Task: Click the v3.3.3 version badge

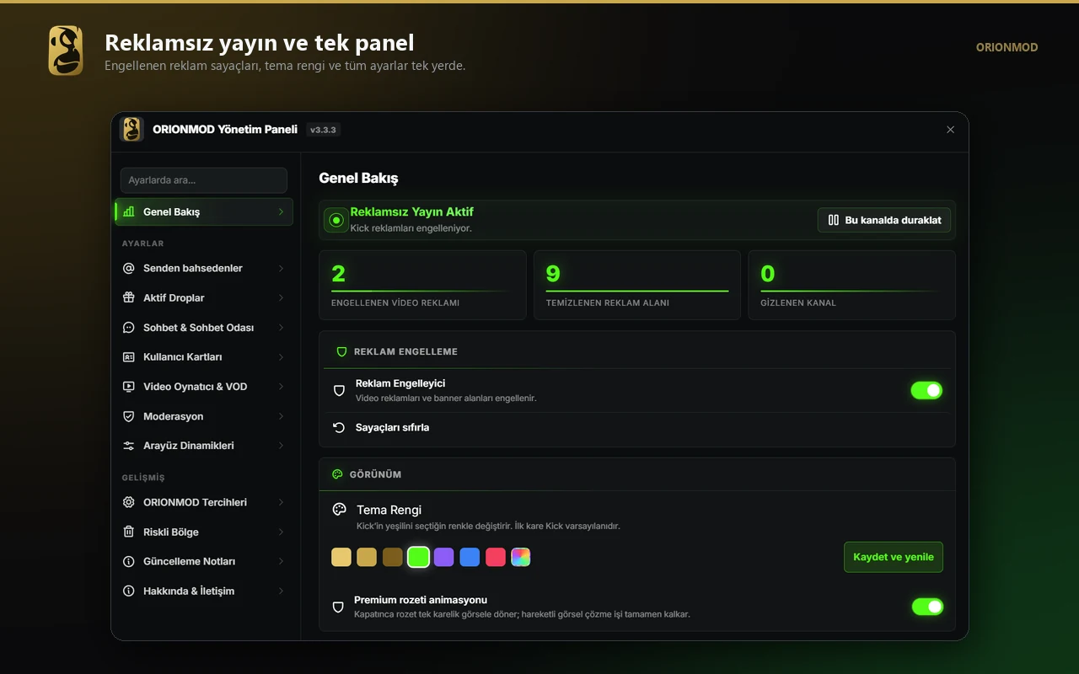Action: [323, 130]
